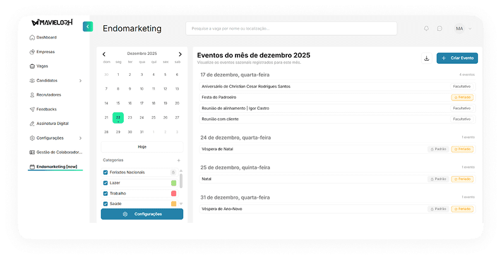Click the Dezembro 2025 month label

[x=142, y=54]
